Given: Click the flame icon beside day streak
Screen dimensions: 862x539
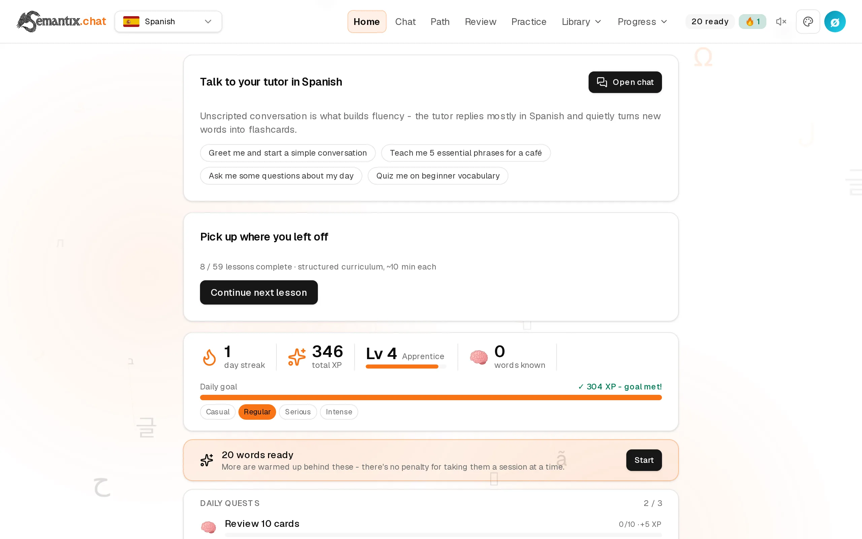Looking at the screenshot, I should (209, 357).
